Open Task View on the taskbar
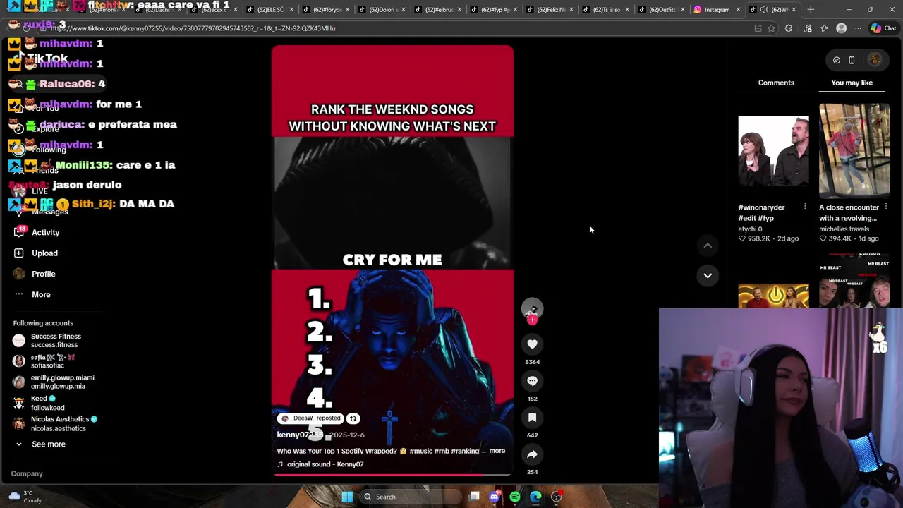903x508 pixels. tap(475, 497)
